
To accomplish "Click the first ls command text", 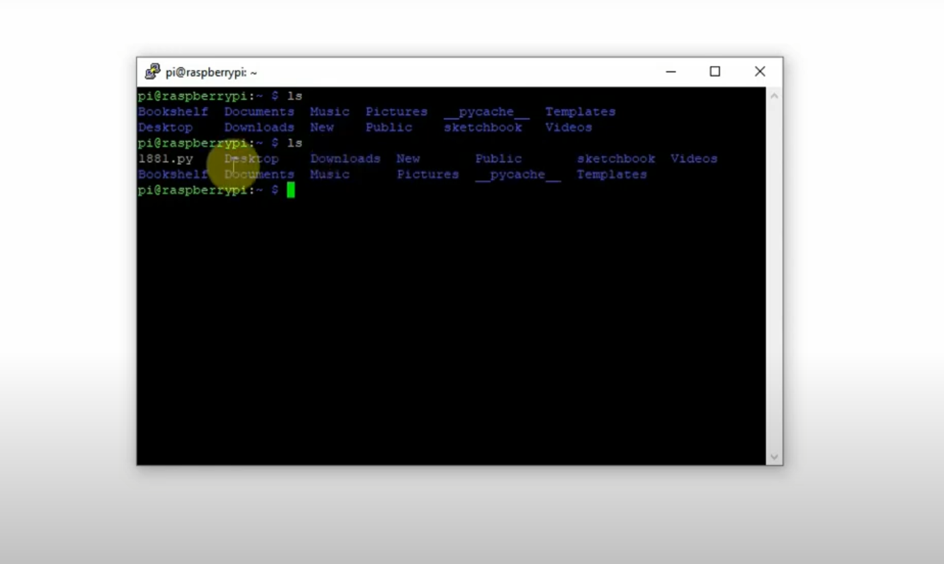I will (293, 95).
